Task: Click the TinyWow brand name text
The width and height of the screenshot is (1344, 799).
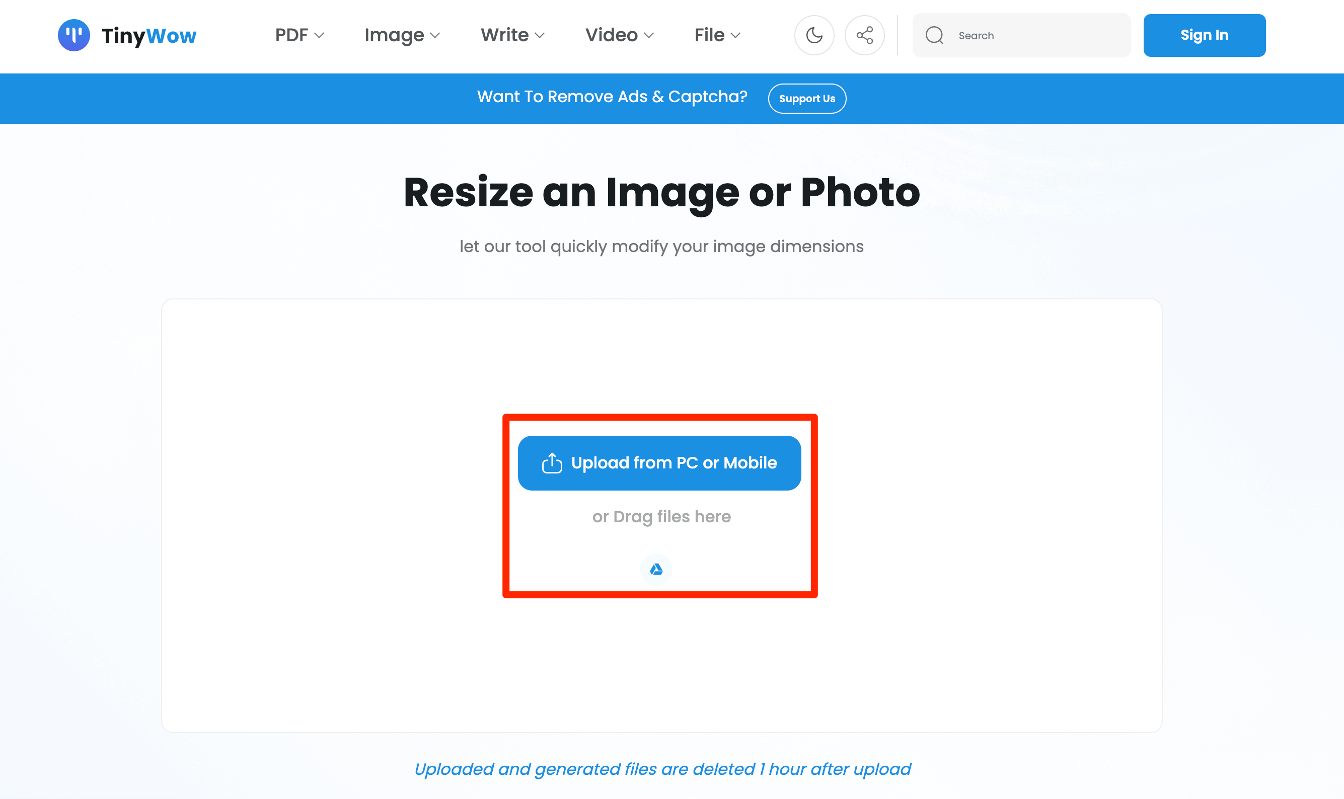Action: 149,36
